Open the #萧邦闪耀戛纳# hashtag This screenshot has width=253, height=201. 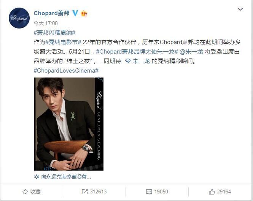click(54, 33)
